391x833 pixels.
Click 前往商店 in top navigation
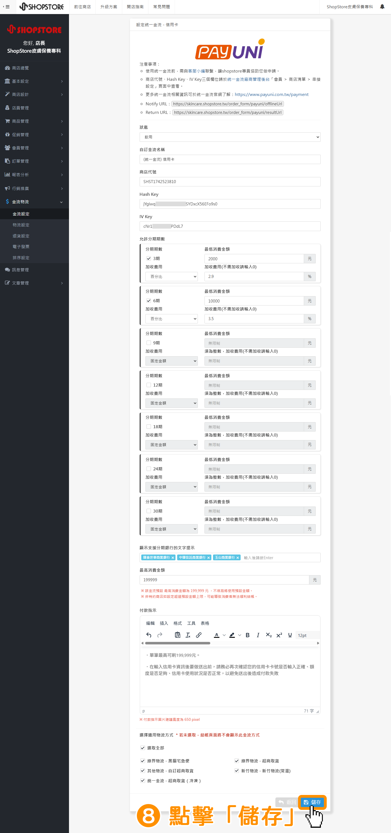pyautogui.click(x=82, y=7)
